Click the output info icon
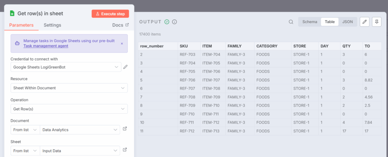Image resolution: width=388 pixels, height=157 pixels. pos(174,22)
